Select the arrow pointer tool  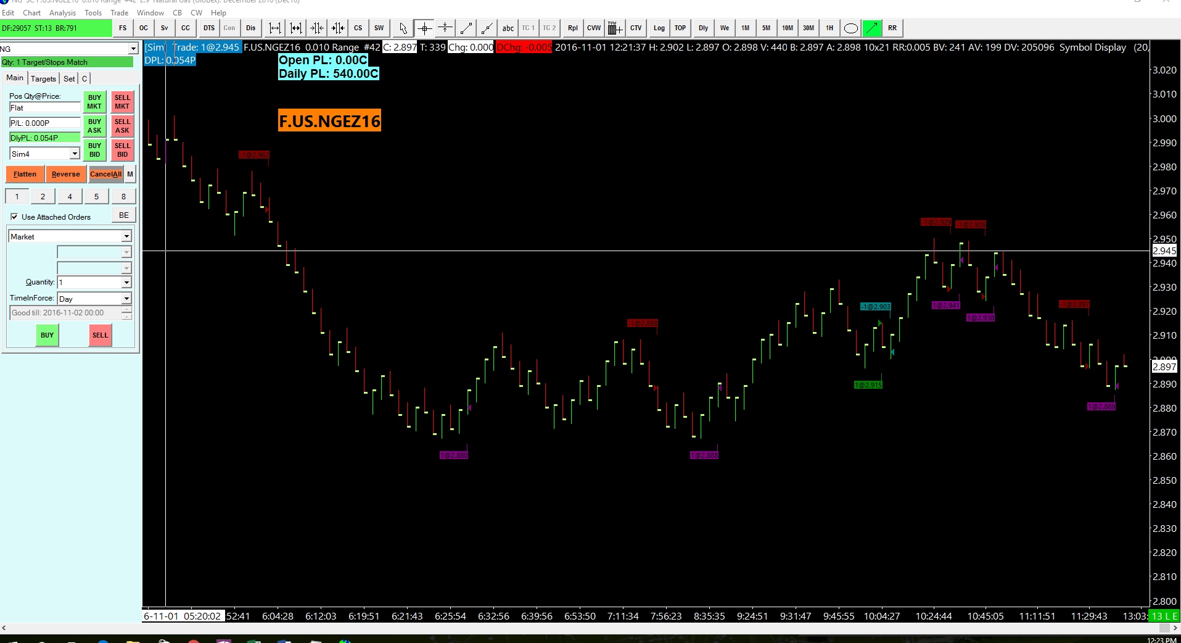(403, 28)
